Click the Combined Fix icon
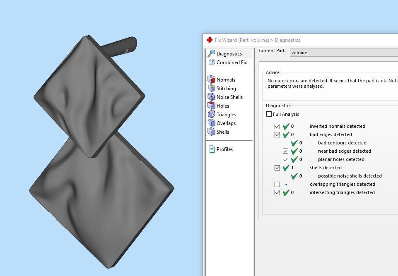Viewport: 398px width, 276px height. [212, 62]
